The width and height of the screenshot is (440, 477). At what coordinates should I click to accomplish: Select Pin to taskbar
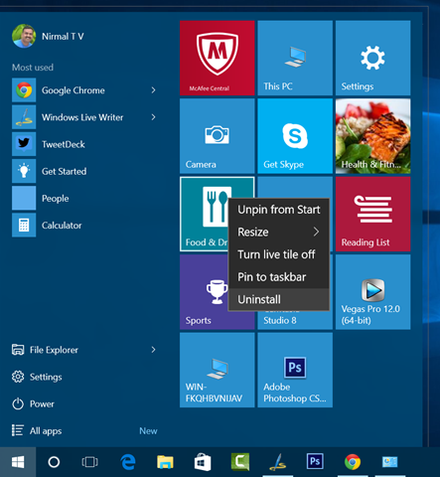[x=279, y=277]
